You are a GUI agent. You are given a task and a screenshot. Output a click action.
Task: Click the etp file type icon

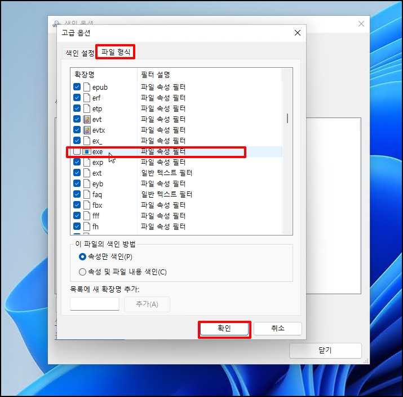[x=87, y=108]
